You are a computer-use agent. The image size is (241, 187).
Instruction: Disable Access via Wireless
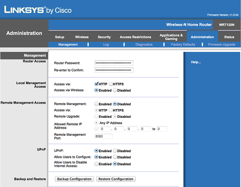pos(115,90)
